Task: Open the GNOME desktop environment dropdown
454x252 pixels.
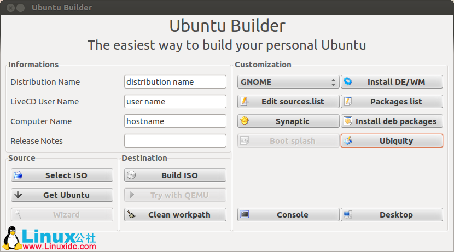Action: point(288,82)
